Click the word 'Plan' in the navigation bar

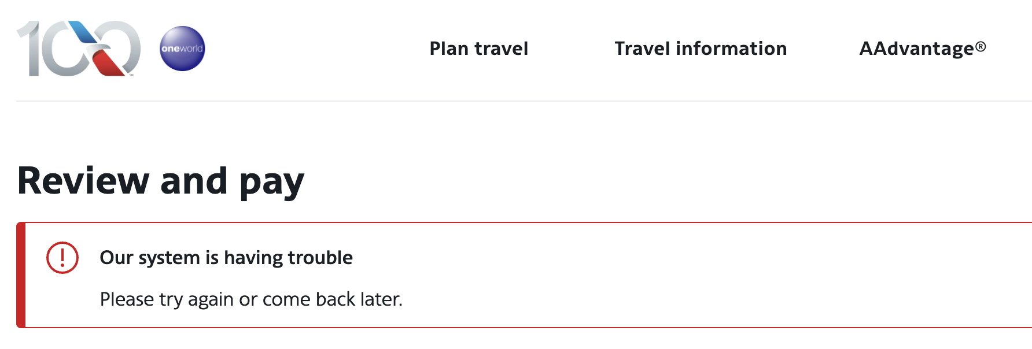(x=449, y=49)
